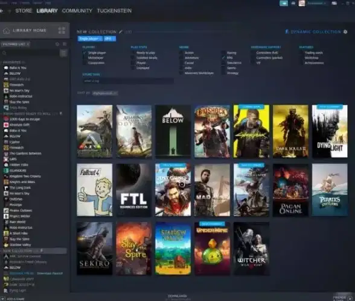The width and height of the screenshot is (355, 301).
Task: Open the FTL Advanced Edition cover
Action: 134,190
